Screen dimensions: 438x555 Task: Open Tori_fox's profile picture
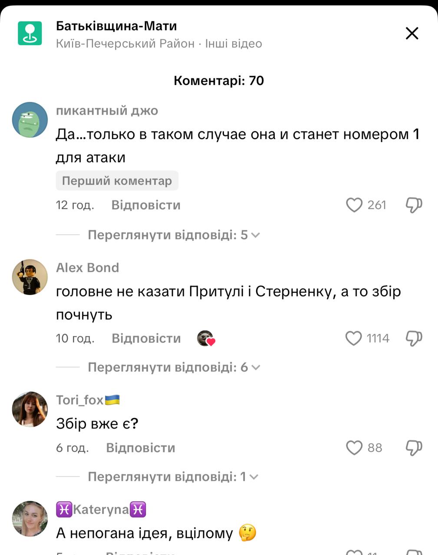[x=30, y=409]
